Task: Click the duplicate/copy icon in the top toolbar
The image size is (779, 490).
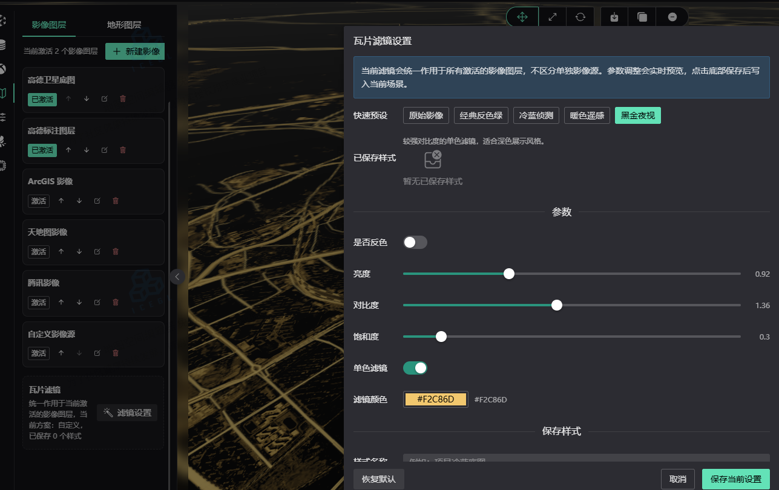Action: tap(642, 17)
